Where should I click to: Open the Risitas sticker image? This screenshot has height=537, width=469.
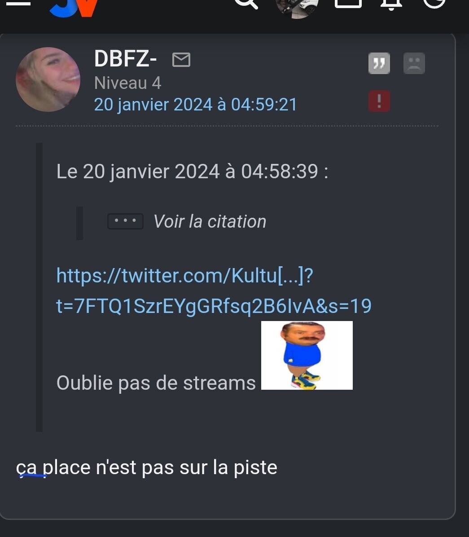[307, 355]
